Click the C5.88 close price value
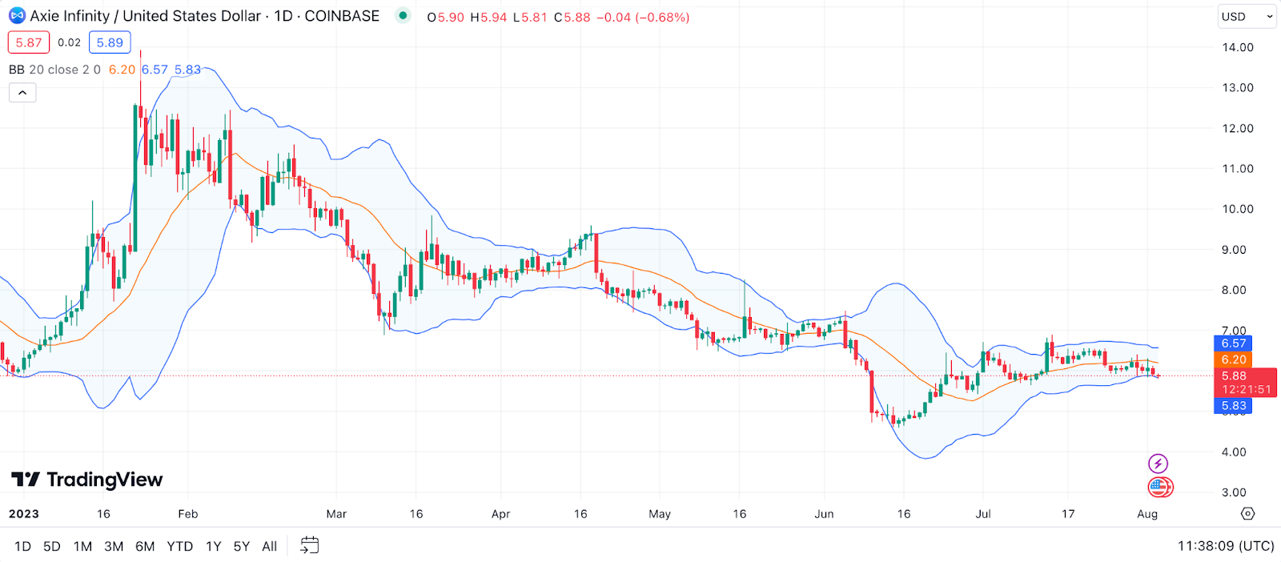Image resolution: width=1281 pixels, height=562 pixels. click(x=572, y=17)
